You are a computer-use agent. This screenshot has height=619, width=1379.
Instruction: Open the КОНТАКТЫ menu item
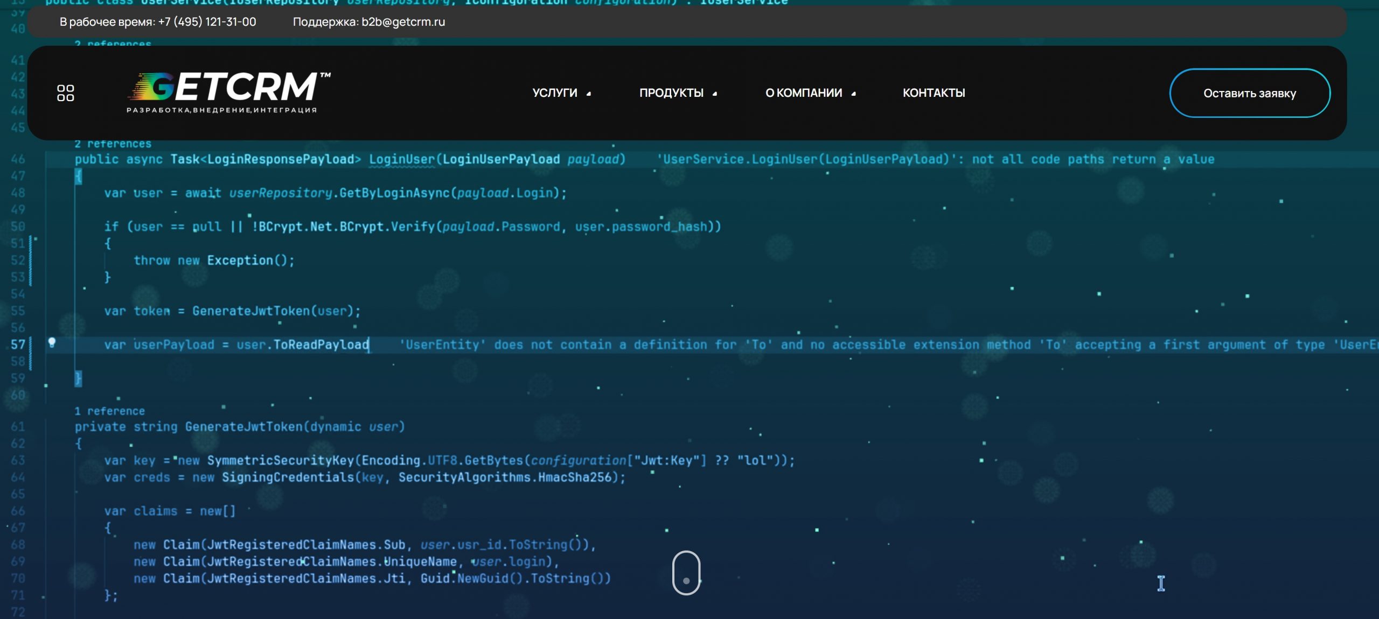(934, 93)
